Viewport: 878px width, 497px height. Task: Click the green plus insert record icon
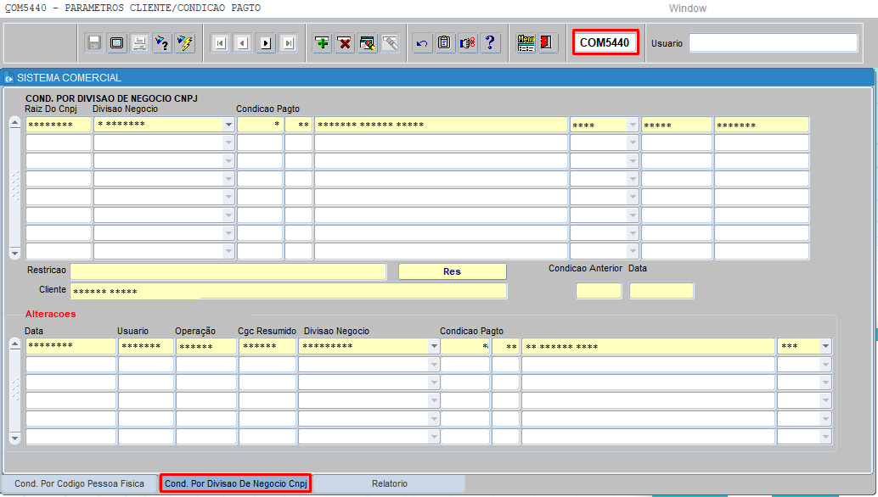click(322, 43)
